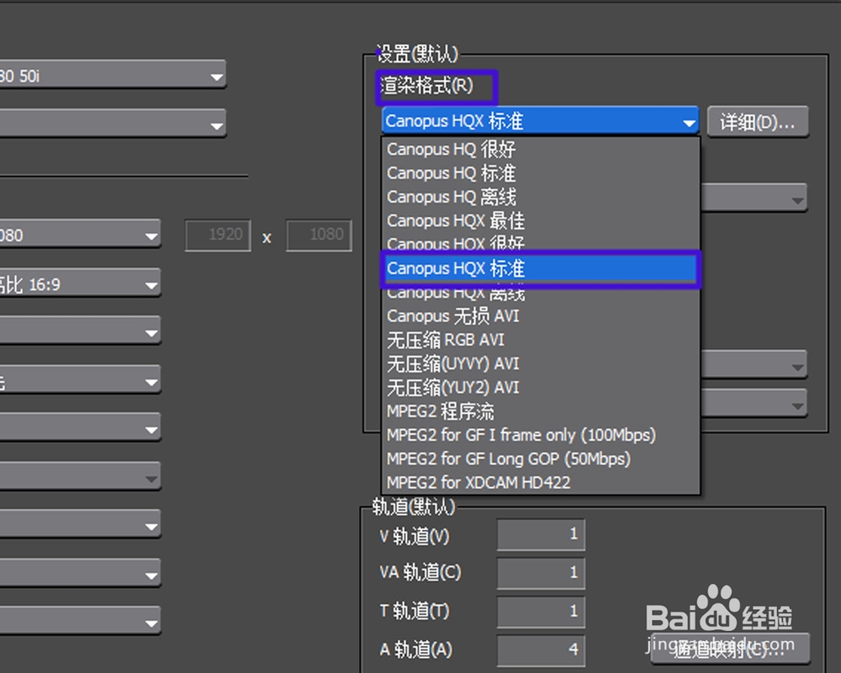Open dropdown directly under 16:9 selector

click(80, 331)
